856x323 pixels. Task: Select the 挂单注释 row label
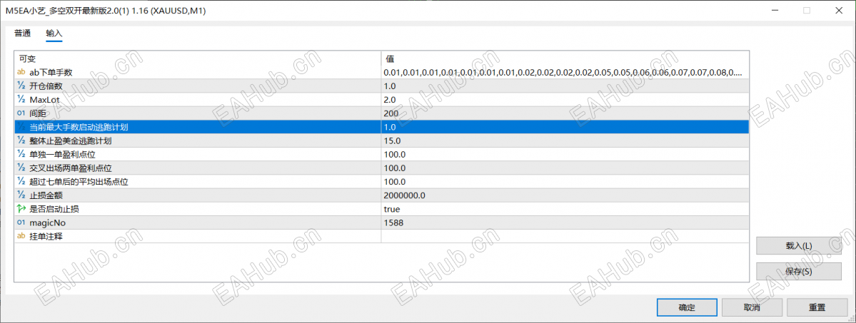[x=46, y=236]
